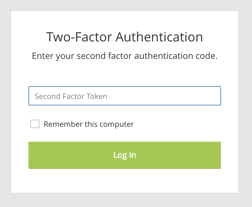The height and width of the screenshot is (207, 252).
Task: Click the word 'Two-Factor' in the title
Action: tap(79, 37)
